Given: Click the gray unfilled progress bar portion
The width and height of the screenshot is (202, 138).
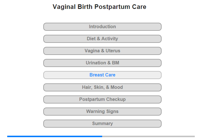Looking at the screenshot, I should click(x=148, y=136).
